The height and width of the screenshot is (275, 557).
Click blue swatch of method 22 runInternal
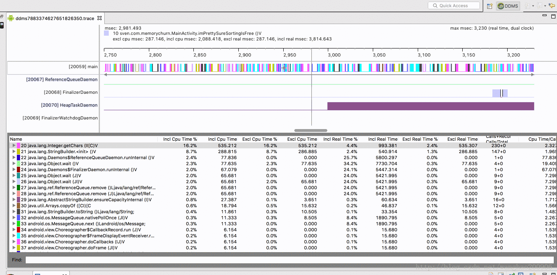(18, 158)
